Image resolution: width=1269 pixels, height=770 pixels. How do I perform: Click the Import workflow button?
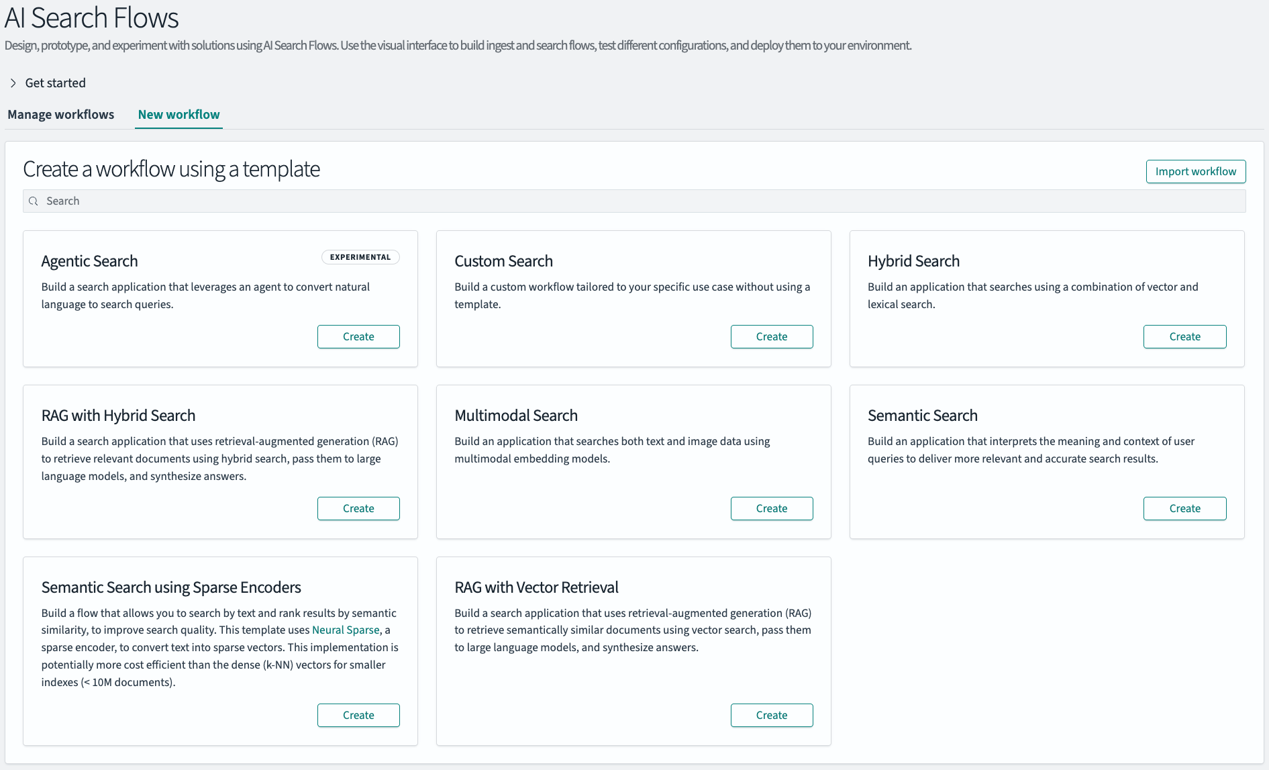1195,171
